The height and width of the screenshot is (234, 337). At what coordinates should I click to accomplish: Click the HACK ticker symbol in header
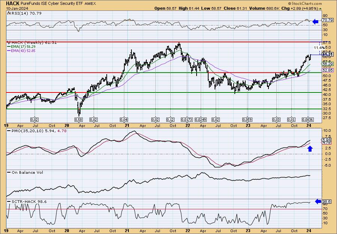[13, 3]
